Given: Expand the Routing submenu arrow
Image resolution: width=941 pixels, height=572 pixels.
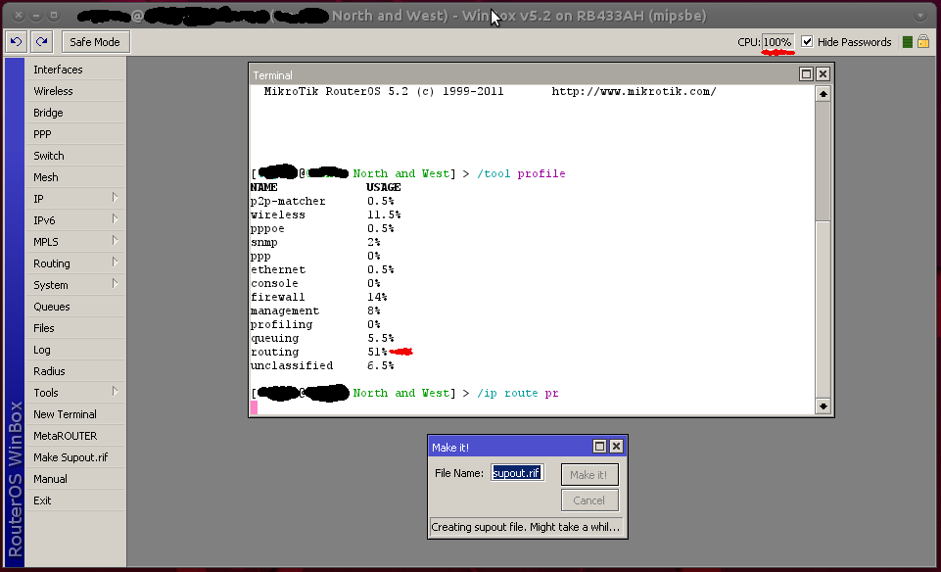Looking at the screenshot, I should coord(115,262).
